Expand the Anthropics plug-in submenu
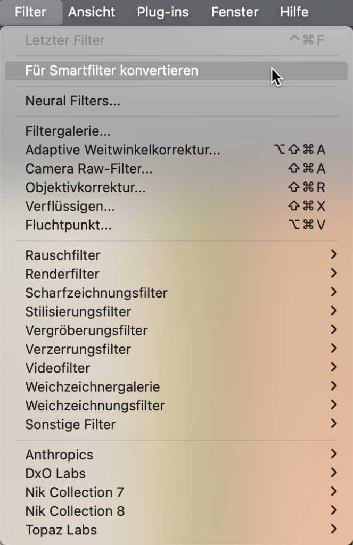The height and width of the screenshot is (545, 353). point(176,455)
